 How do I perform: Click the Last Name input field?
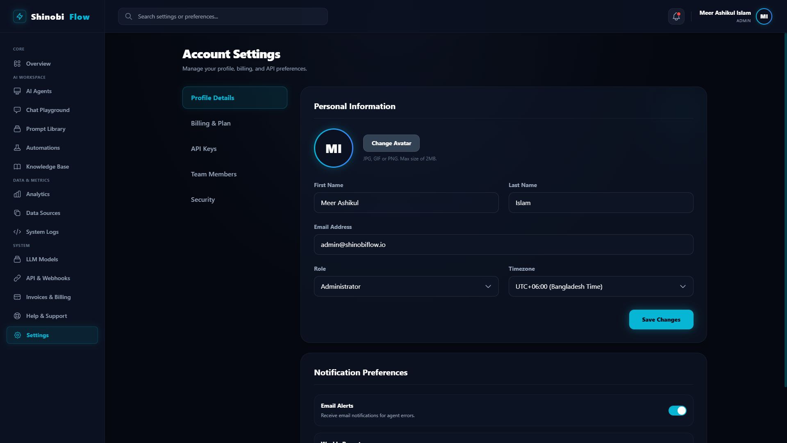(601, 203)
